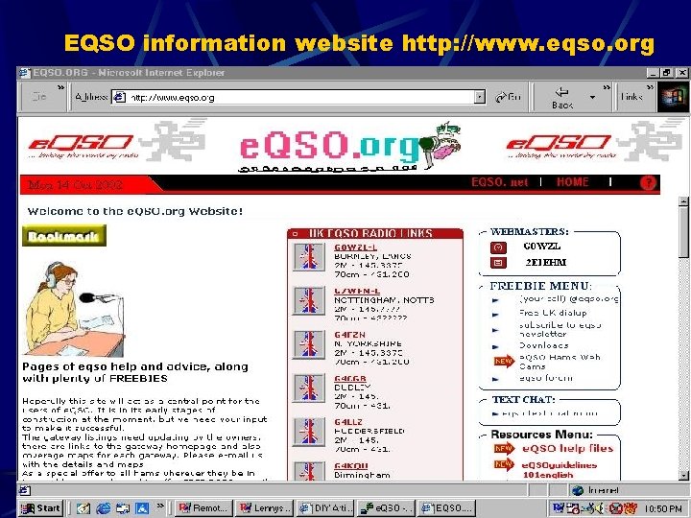The height and width of the screenshot is (518, 691).
Task: Open the eQSO help files resource
Action: 567,449
